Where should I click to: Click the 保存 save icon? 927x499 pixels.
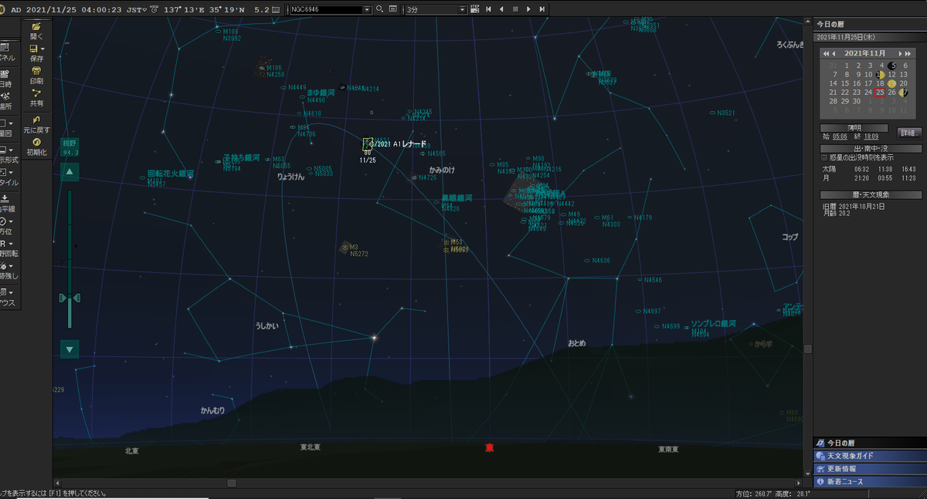pos(33,49)
